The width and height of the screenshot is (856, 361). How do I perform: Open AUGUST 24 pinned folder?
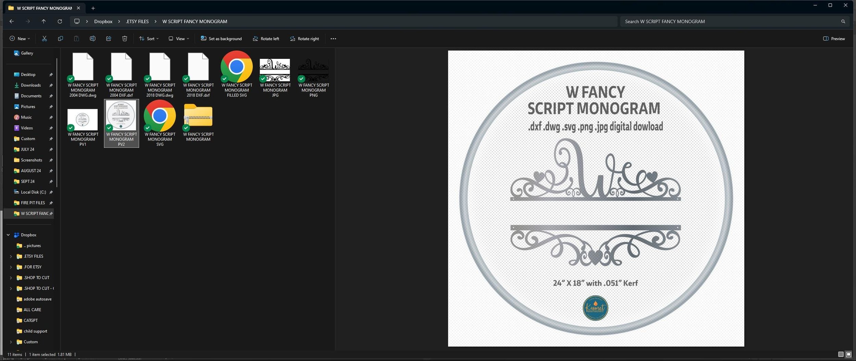(31, 171)
